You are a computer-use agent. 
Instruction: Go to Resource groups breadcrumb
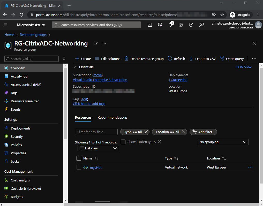[33, 35]
